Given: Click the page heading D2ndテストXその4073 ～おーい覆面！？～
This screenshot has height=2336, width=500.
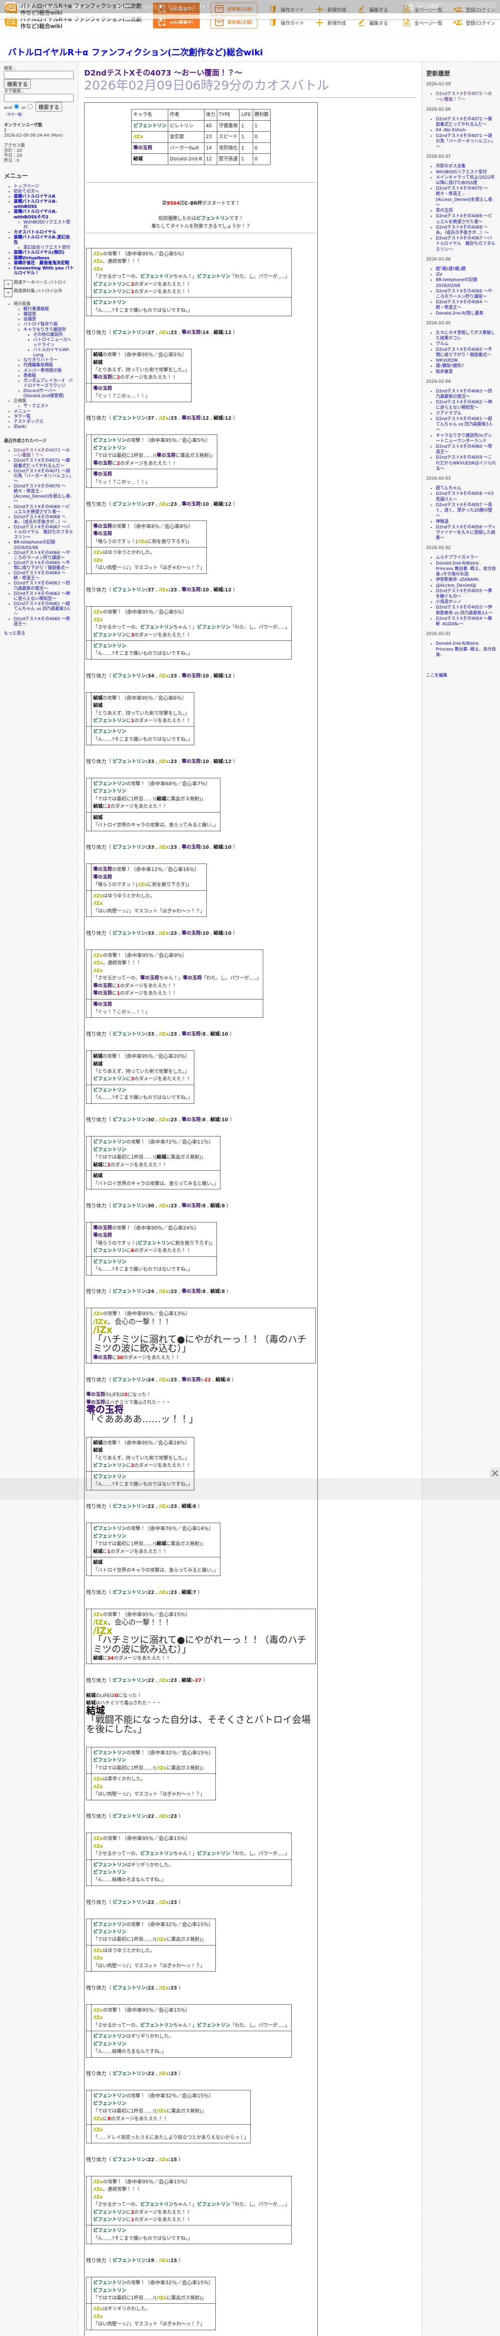Looking at the screenshot, I should [163, 72].
